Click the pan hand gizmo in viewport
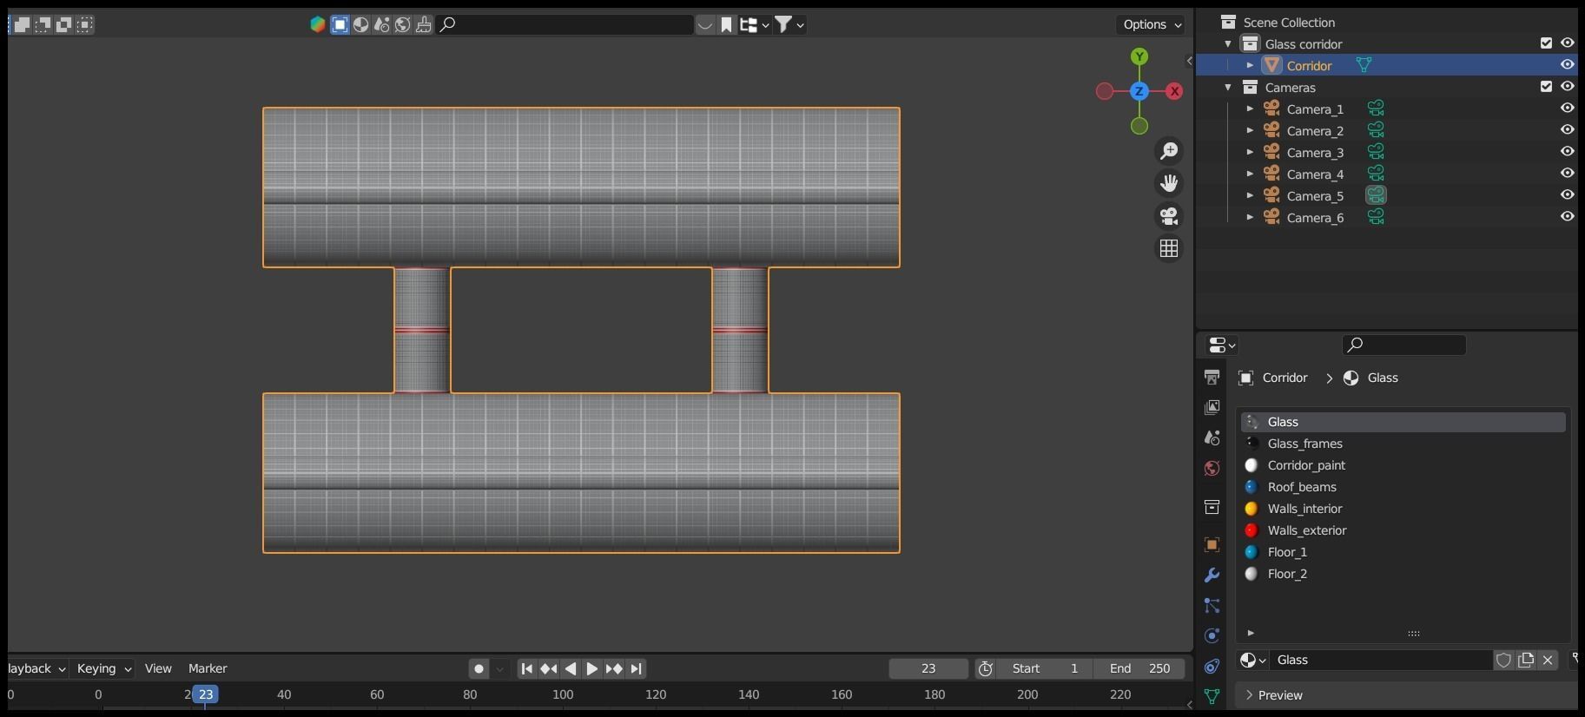Screen dimensions: 1585x717 [1169, 183]
